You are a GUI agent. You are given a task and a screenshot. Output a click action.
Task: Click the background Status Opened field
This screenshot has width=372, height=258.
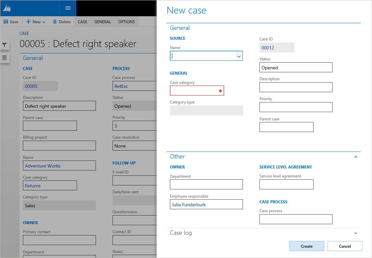(134, 106)
